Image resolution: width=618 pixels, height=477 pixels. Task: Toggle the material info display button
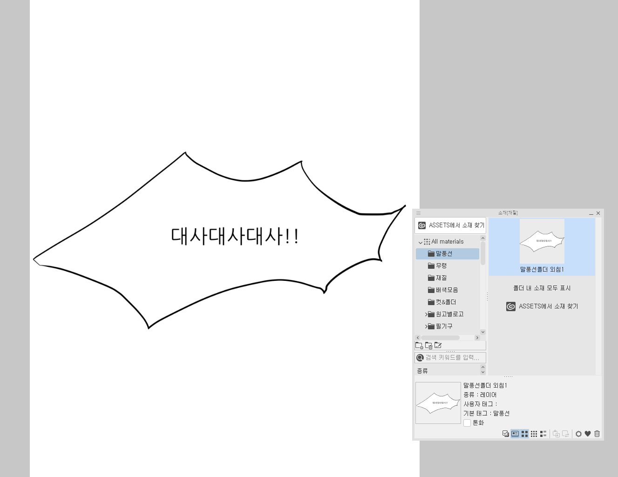(515, 434)
